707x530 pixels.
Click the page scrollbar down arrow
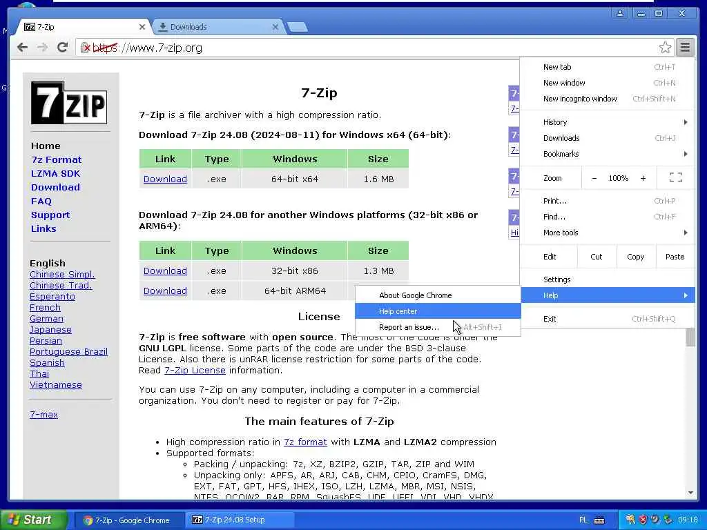[690, 493]
